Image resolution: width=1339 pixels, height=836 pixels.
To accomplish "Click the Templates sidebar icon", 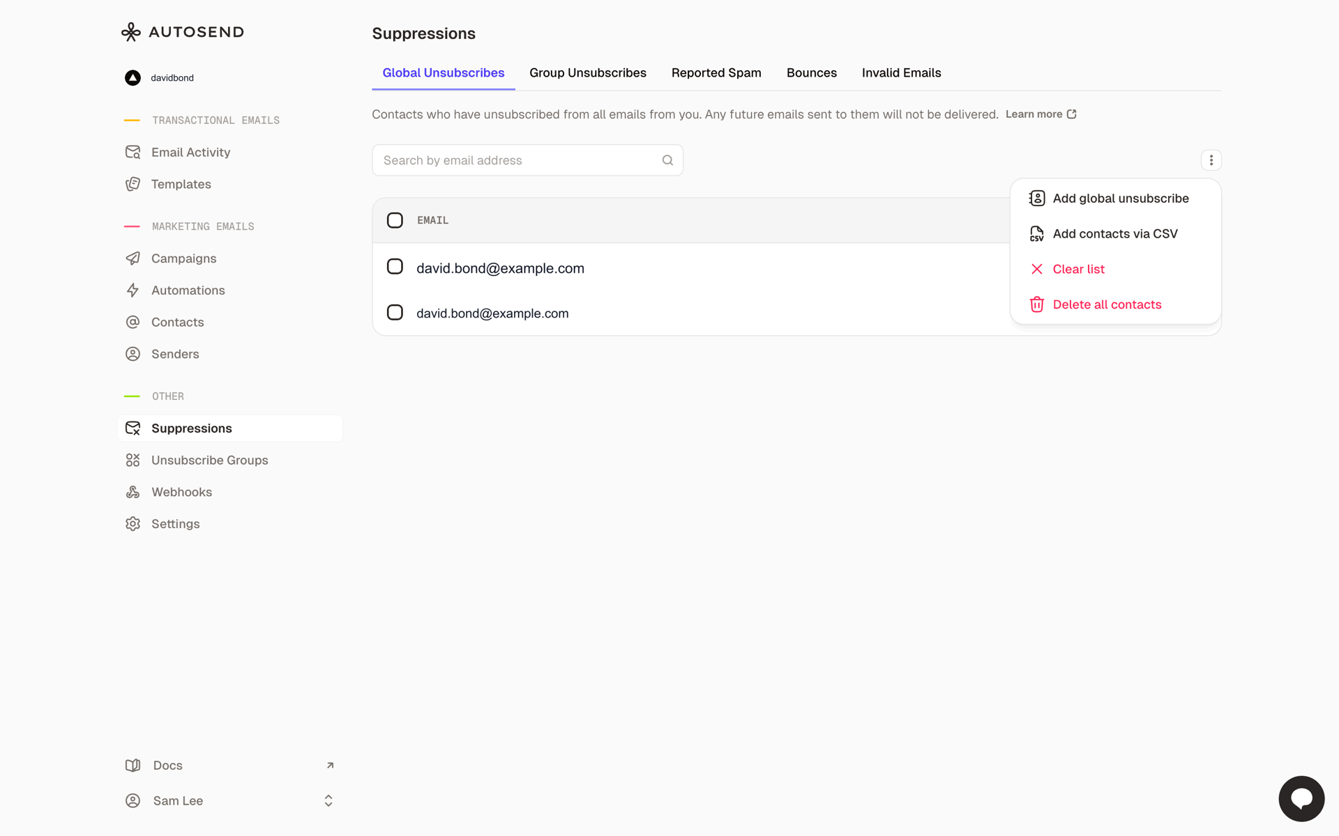I will coord(133,184).
